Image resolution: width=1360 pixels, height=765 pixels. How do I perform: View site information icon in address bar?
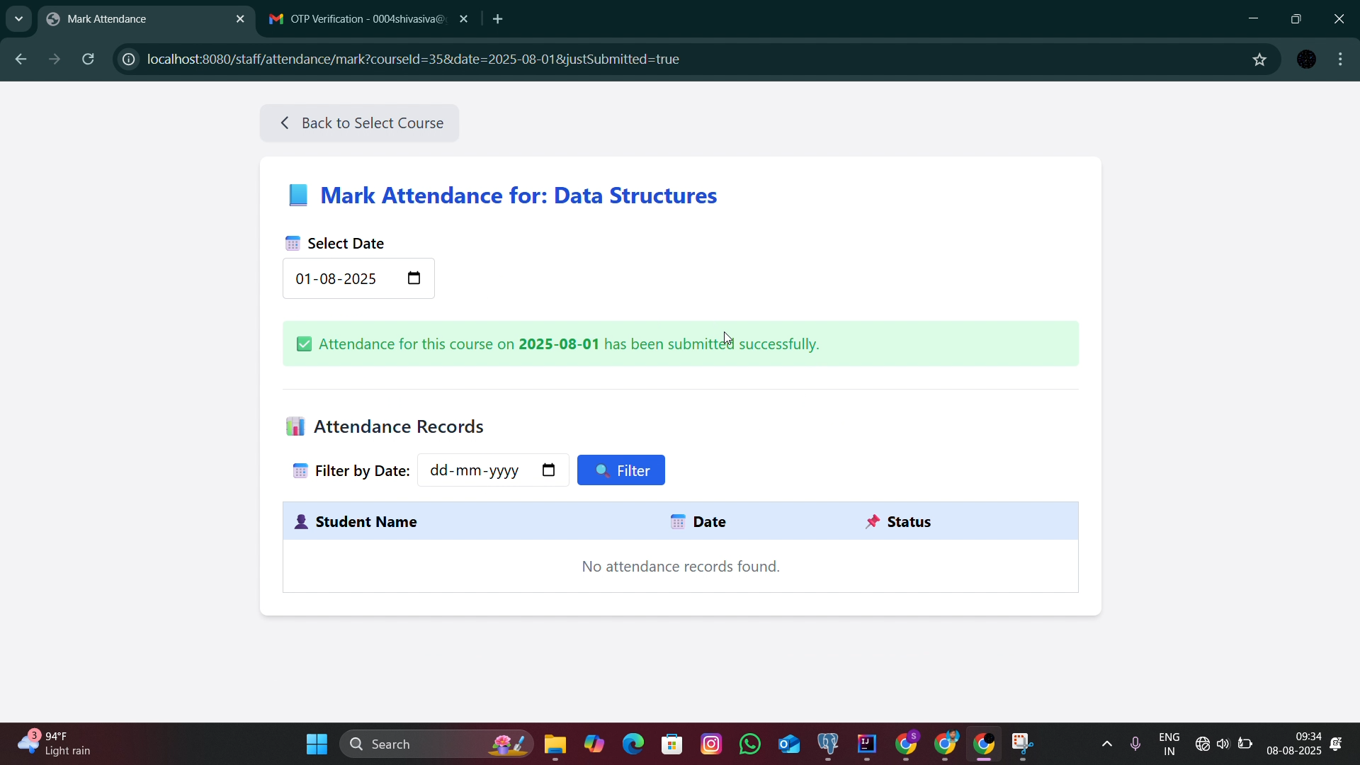tap(128, 59)
